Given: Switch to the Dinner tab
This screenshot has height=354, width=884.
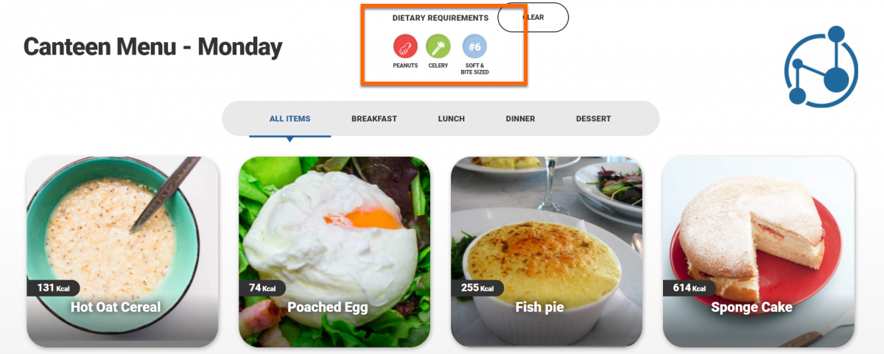Looking at the screenshot, I should (520, 118).
